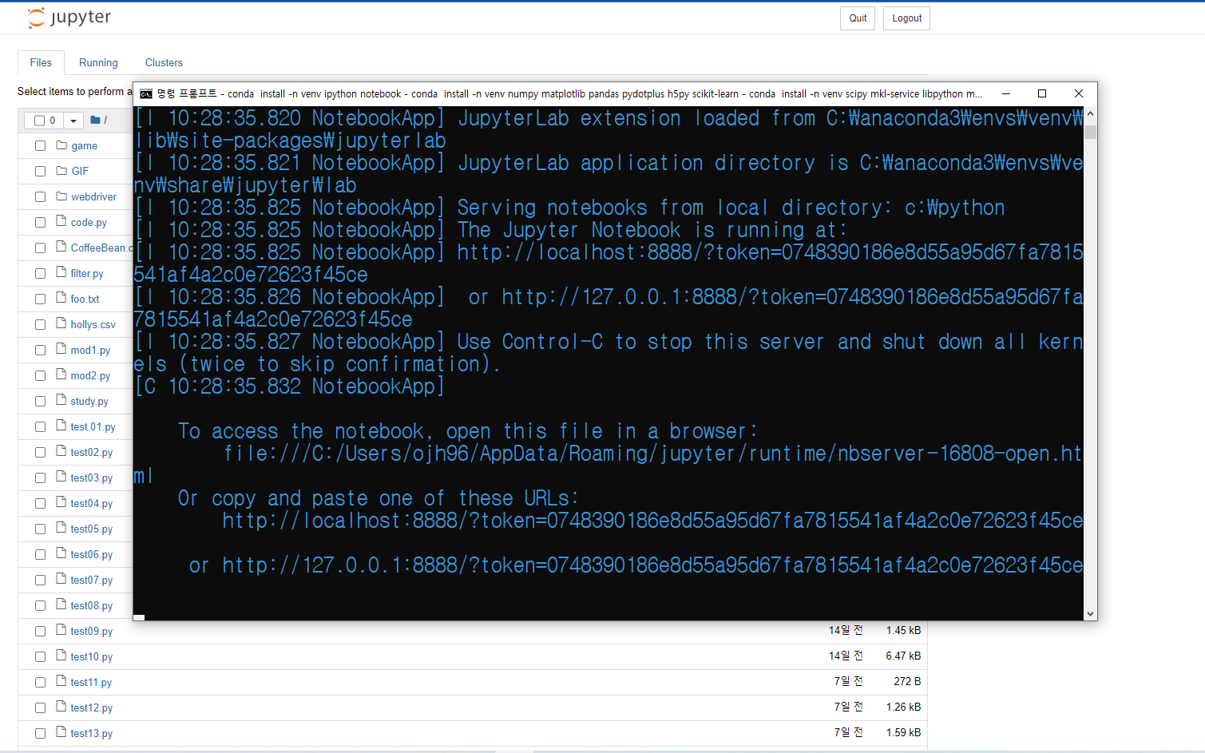Open the webdriver folder link
The width and height of the screenshot is (1205, 753).
tap(93, 197)
